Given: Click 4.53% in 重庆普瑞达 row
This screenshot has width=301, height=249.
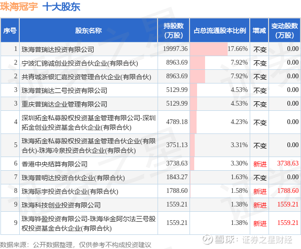Looking at the screenshot, I should click(239, 103).
